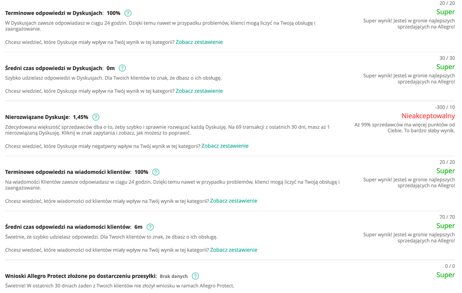462x293 pixels.
Task: Open Zobacz zestawienie for Terminowe odpowiedzi na wiadomości
Action: coord(234,201)
